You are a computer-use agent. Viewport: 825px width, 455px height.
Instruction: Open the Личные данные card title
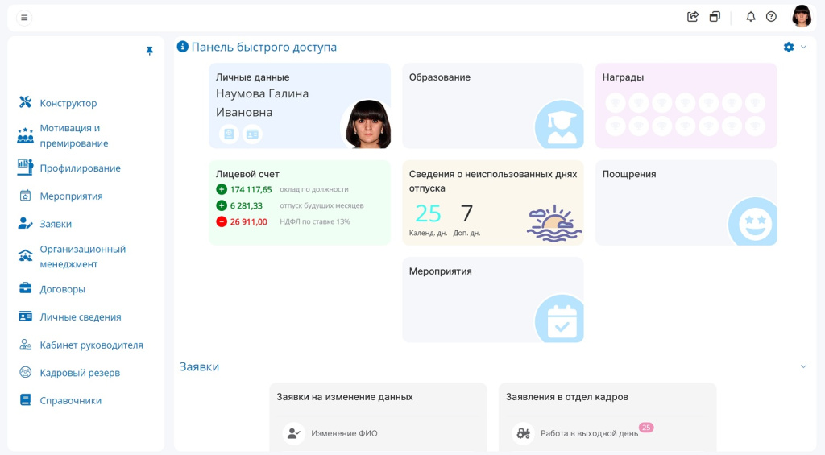click(x=252, y=77)
